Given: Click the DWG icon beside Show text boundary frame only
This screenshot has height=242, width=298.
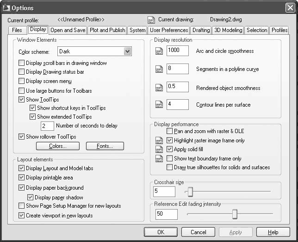Looking at the screenshot, I should [x=159, y=159].
